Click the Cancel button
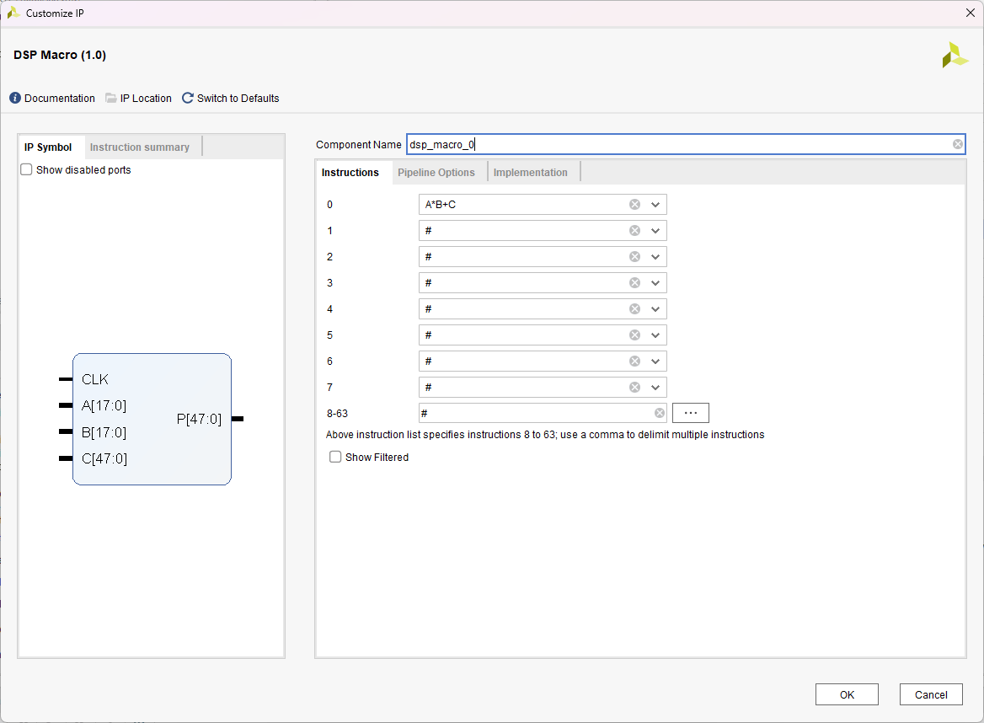984x723 pixels. pos(931,694)
